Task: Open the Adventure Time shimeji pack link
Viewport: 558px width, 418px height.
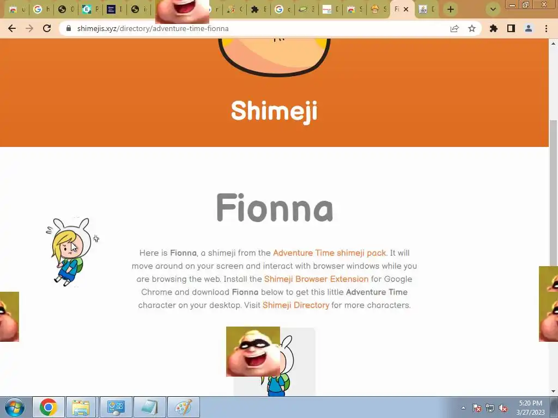Action: (330, 253)
